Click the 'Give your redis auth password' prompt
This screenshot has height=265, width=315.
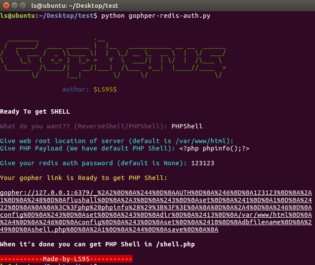[93, 163]
